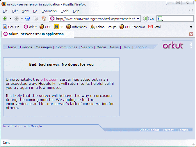Go back with the green Back arrow
196x147 pixels.
coord(5,19)
